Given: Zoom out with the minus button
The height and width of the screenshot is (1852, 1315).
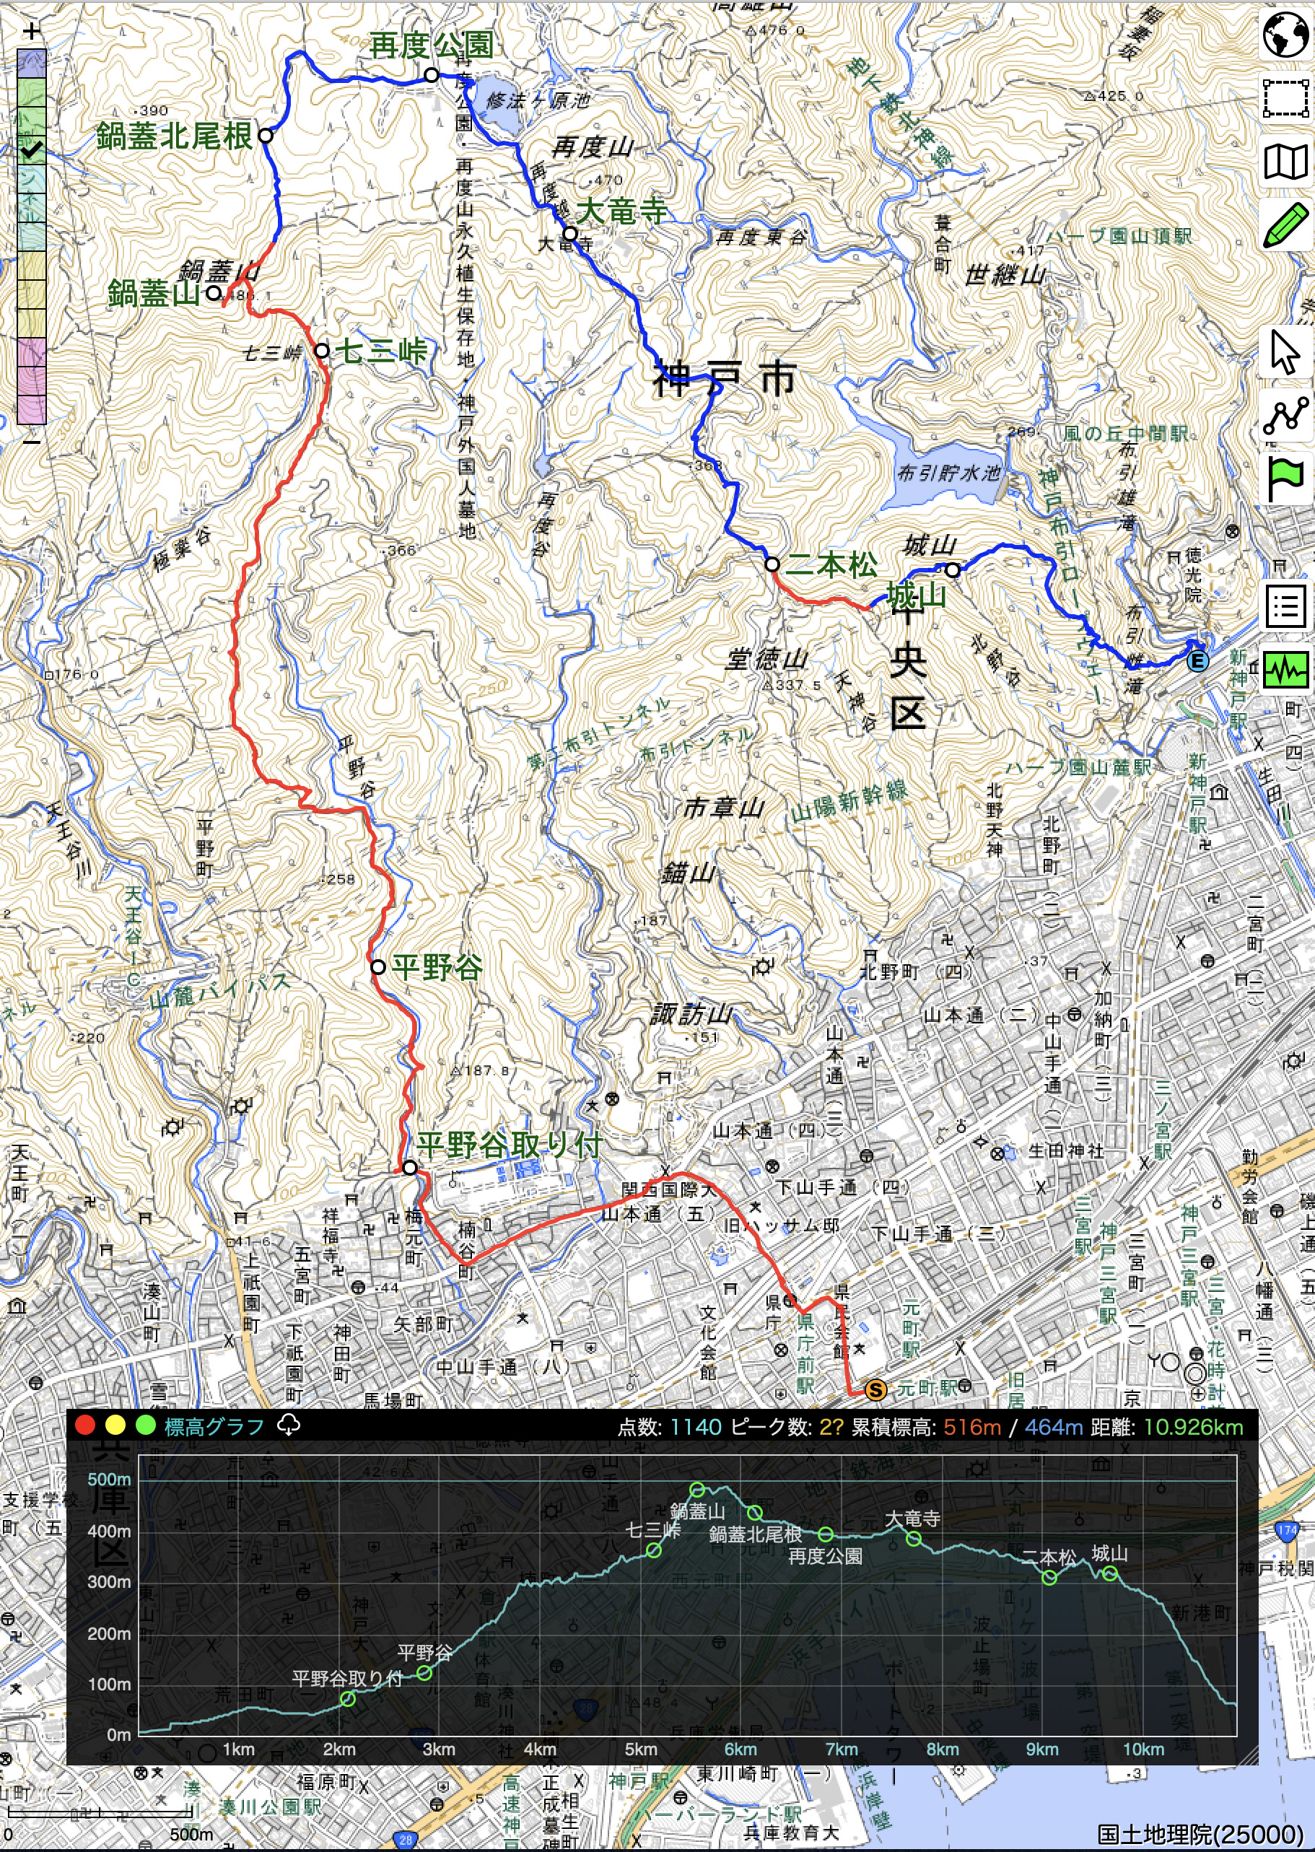Looking at the screenshot, I should [32, 441].
